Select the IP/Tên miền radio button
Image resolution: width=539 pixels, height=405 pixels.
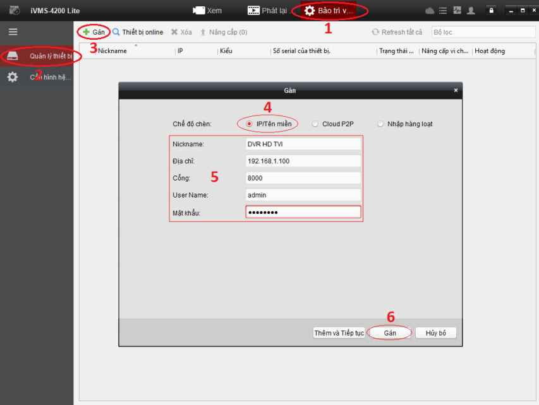point(250,124)
